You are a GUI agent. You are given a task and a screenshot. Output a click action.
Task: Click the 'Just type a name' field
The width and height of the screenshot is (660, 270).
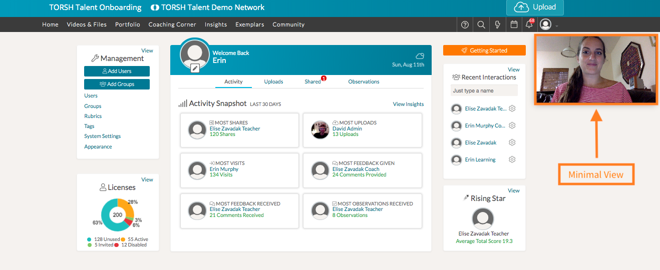coord(484,90)
